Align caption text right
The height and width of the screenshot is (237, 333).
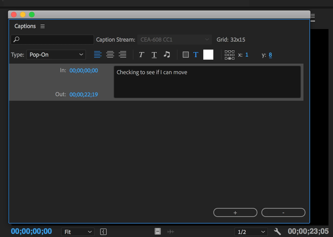(x=123, y=54)
